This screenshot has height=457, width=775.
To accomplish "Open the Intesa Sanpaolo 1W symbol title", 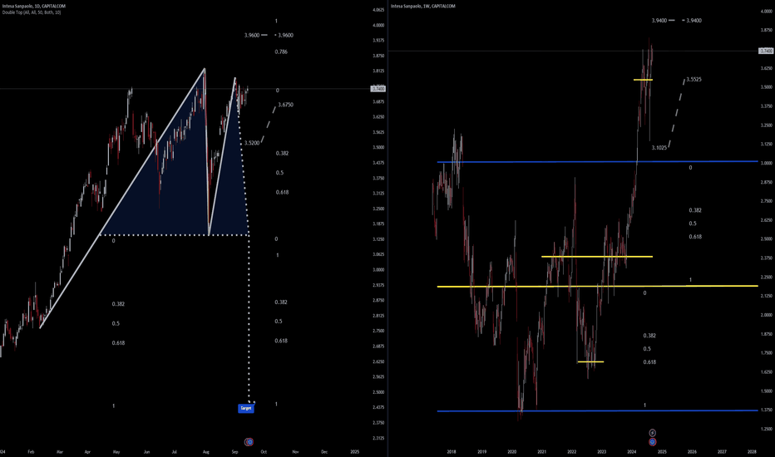I will [x=423, y=6].
